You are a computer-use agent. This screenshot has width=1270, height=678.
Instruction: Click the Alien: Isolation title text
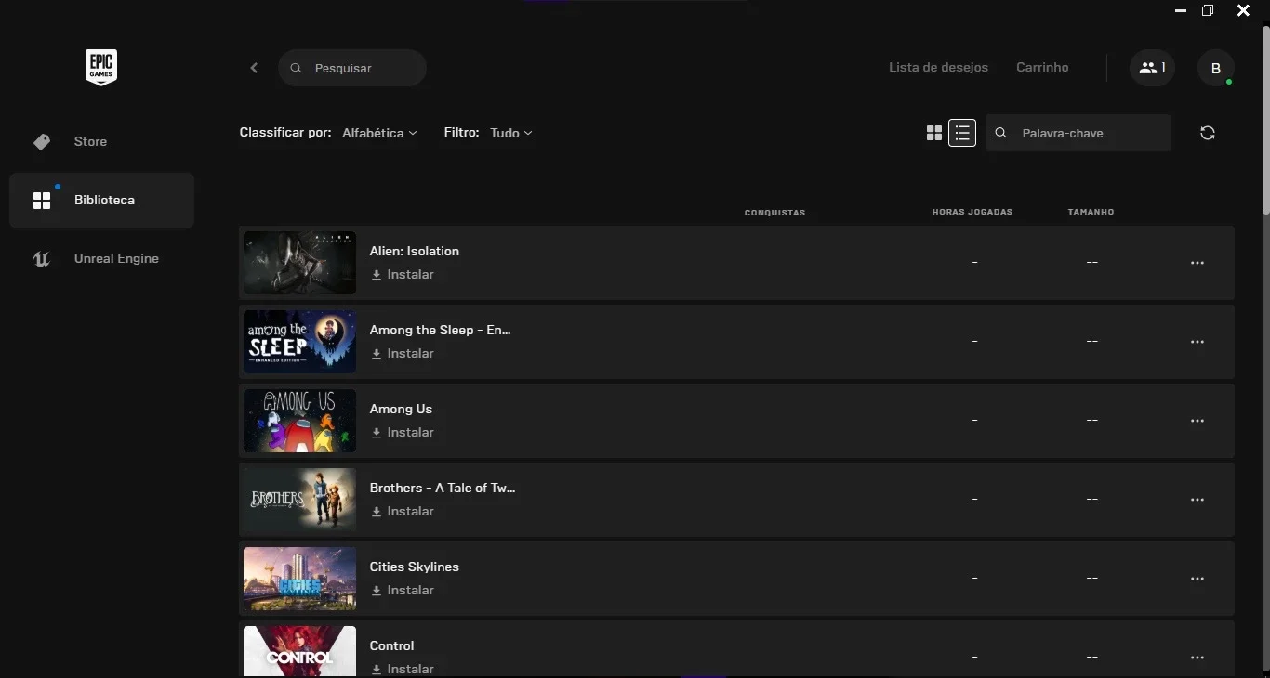(x=415, y=251)
